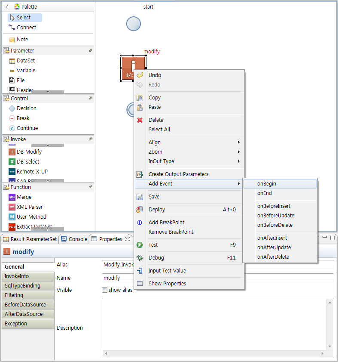Select the Merge function tool
Screen dimensions: 338x362
tap(24, 197)
